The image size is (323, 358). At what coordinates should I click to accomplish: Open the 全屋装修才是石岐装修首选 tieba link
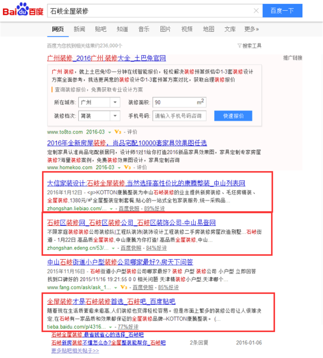tap(111, 301)
